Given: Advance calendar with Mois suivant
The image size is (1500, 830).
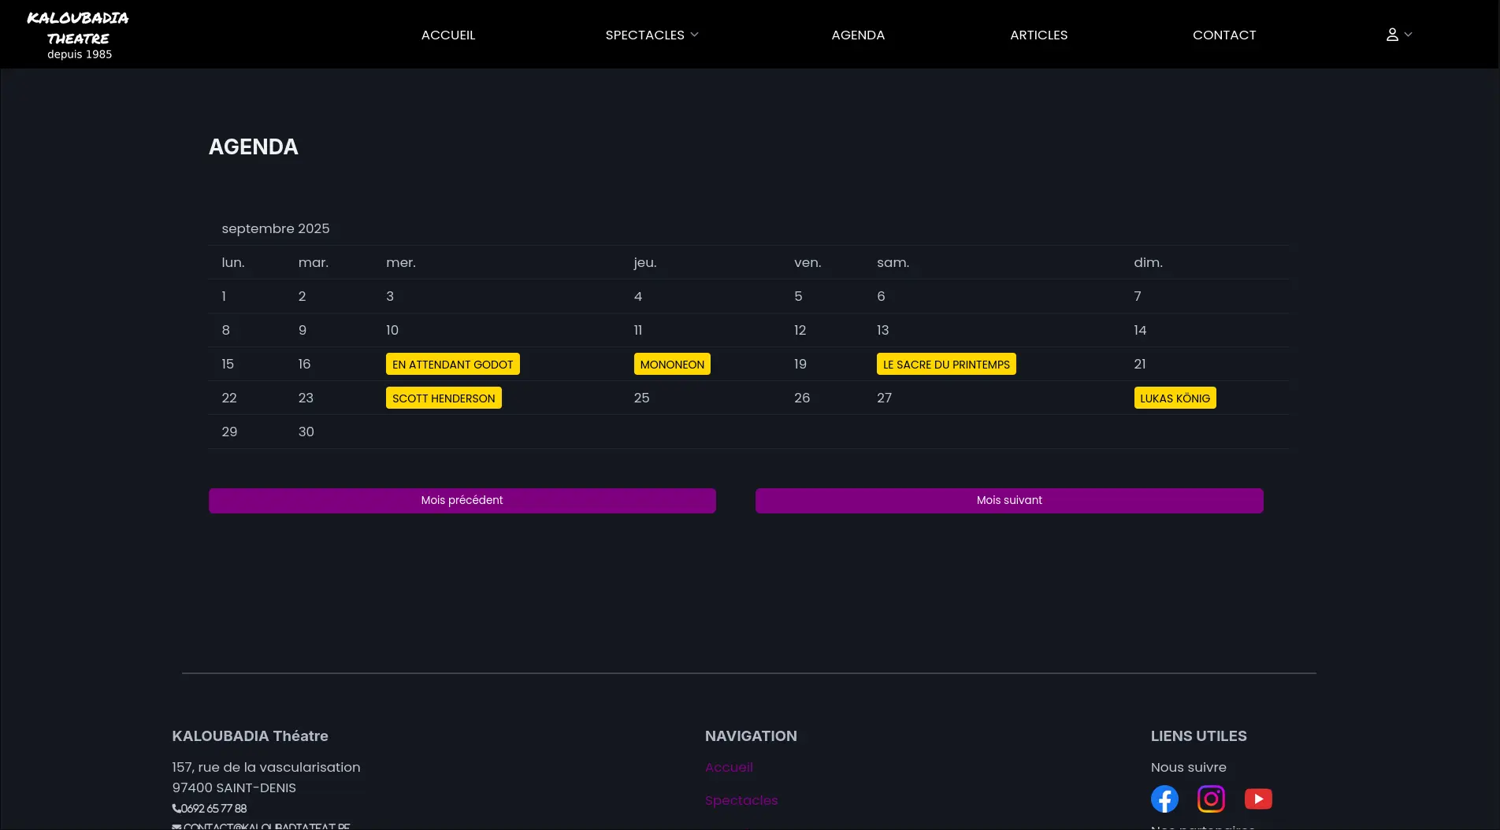Looking at the screenshot, I should (1008, 500).
